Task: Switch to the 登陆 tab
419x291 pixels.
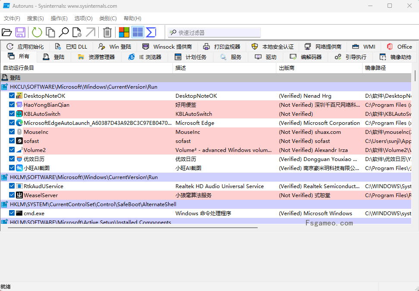Action: point(54,57)
